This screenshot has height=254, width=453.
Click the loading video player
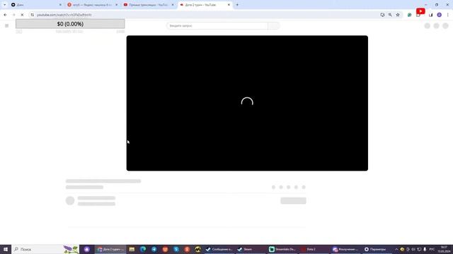pyautogui.click(x=247, y=103)
